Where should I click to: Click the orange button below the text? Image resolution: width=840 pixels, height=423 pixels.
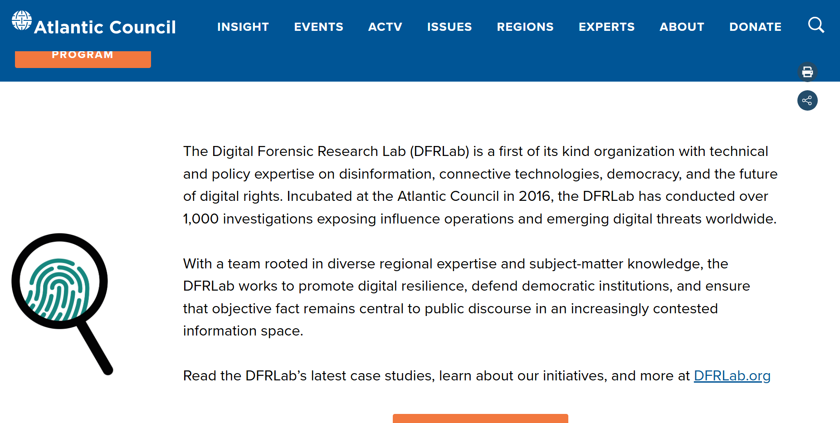tap(480, 418)
